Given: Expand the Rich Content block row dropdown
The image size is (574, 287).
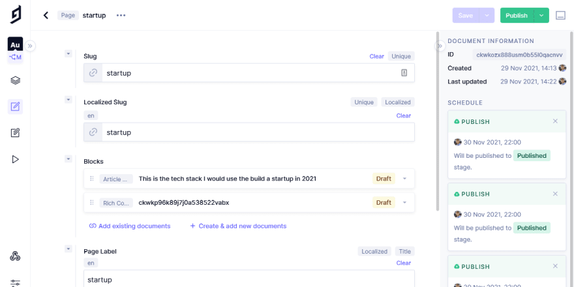Looking at the screenshot, I should pyautogui.click(x=404, y=202).
